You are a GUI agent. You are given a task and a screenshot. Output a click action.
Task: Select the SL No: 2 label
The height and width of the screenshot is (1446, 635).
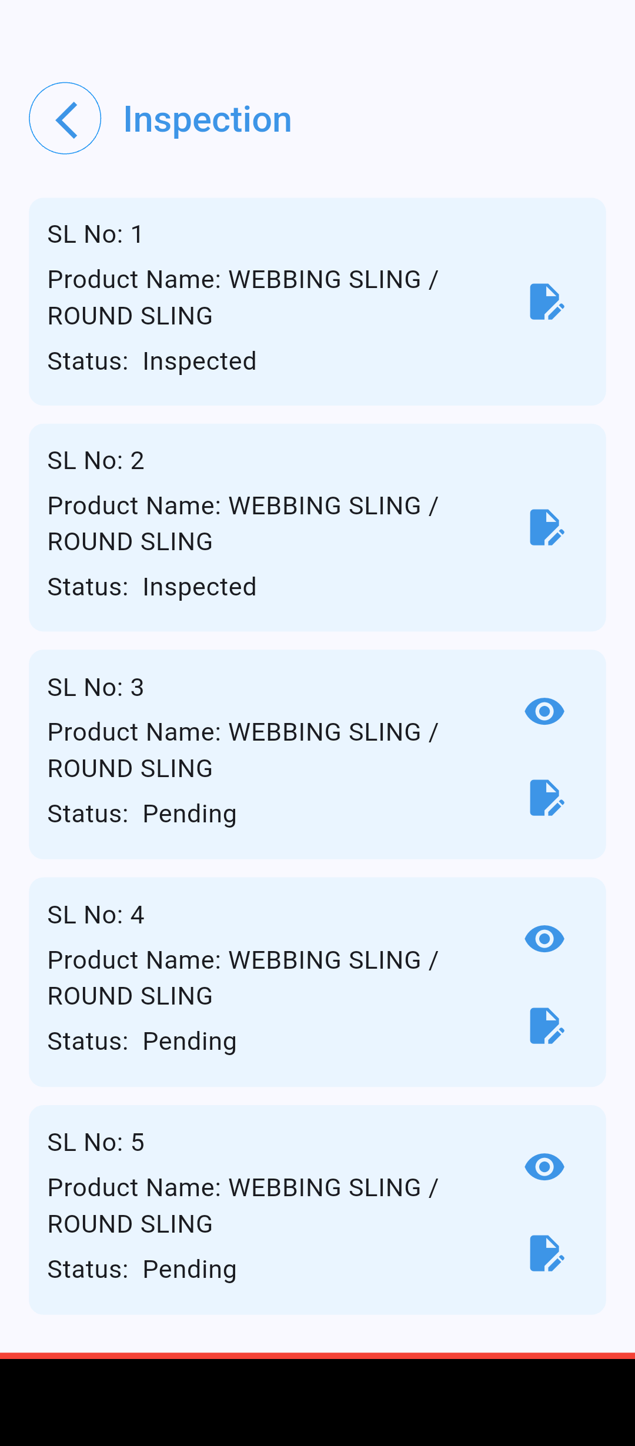click(x=96, y=461)
